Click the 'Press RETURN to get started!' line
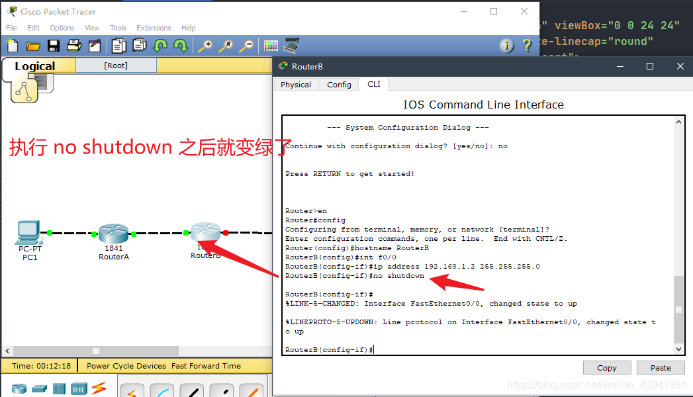The height and width of the screenshot is (397, 693). (x=350, y=174)
